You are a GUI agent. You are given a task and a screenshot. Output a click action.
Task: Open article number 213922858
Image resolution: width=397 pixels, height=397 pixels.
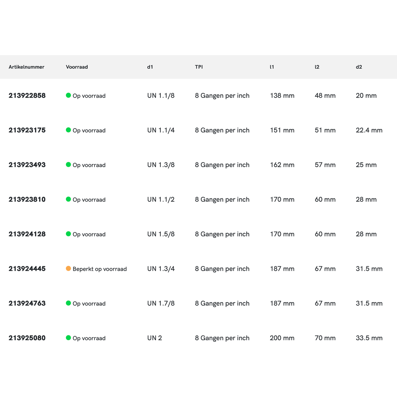tap(27, 96)
